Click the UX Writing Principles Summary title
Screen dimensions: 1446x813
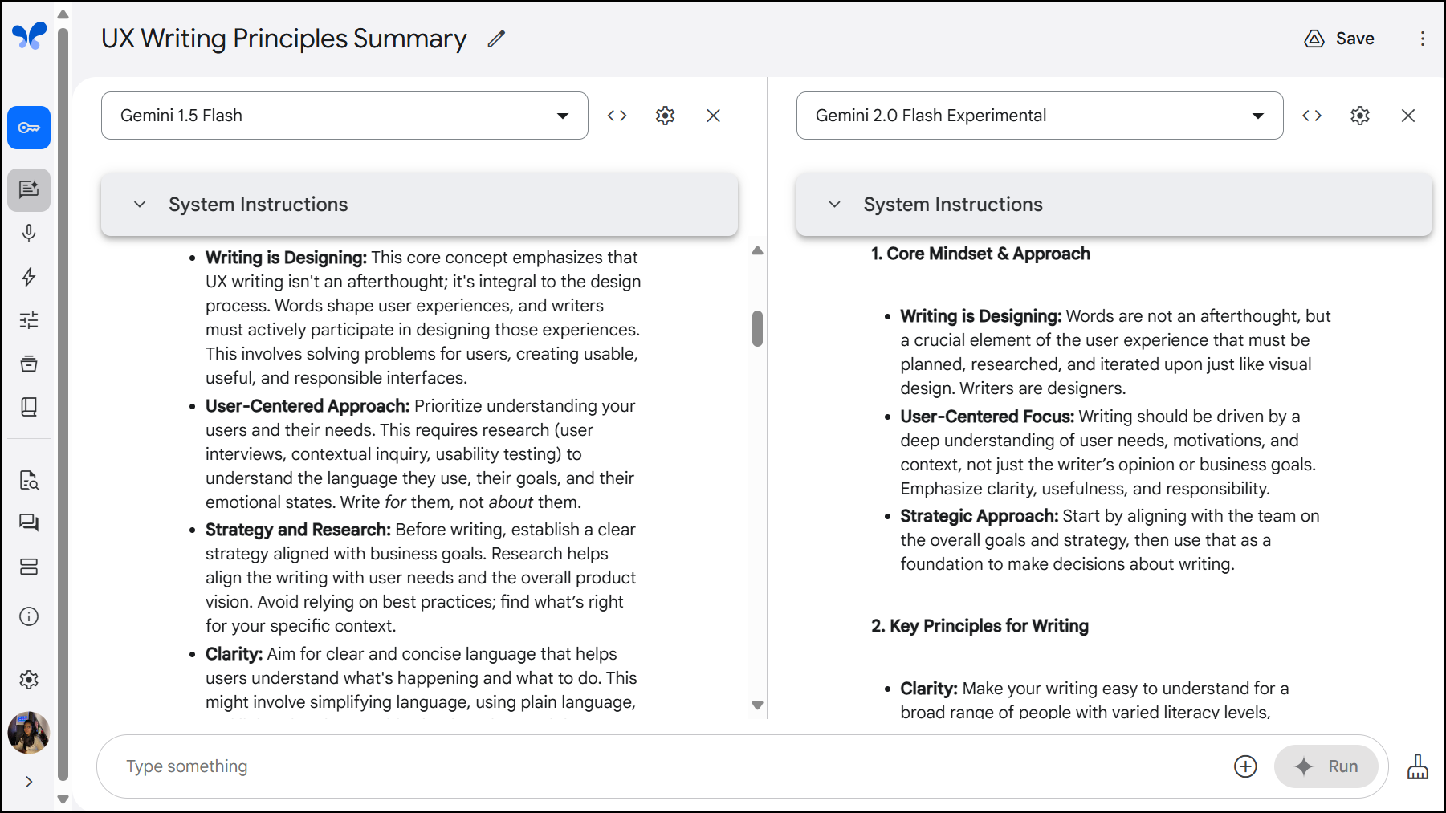pos(283,39)
